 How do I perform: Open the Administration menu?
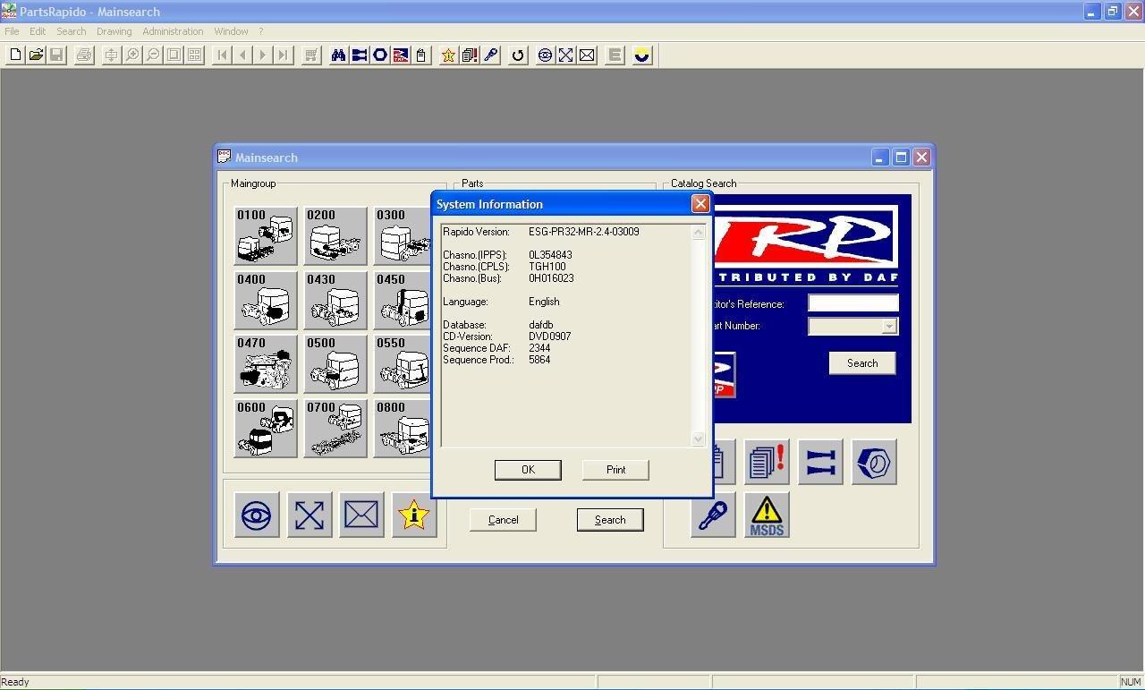173,31
